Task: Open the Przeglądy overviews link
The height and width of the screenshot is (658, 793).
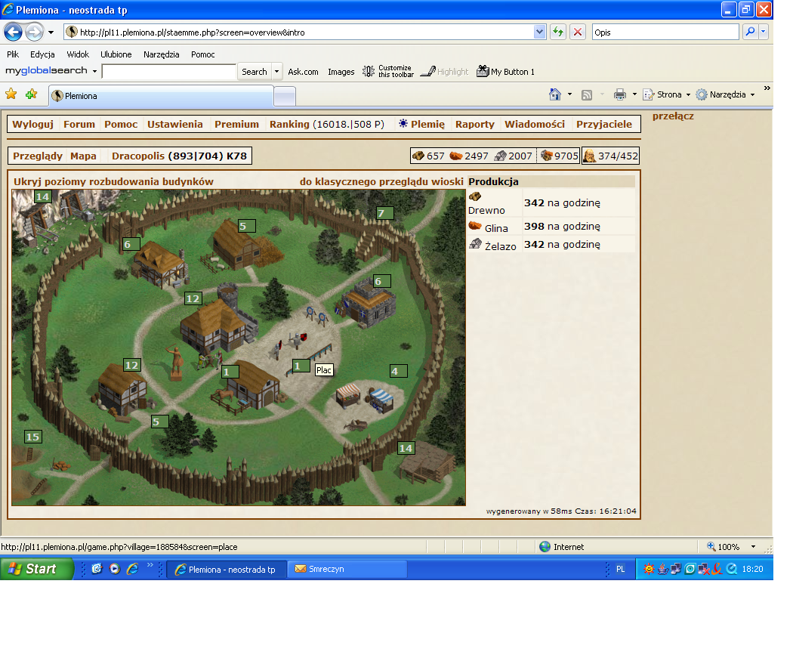Action: (38, 156)
